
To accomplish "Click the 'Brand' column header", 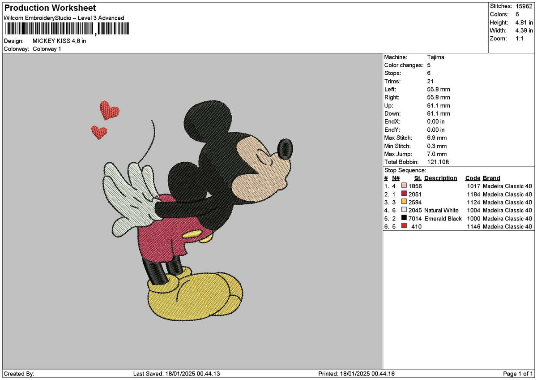I will (x=491, y=178).
